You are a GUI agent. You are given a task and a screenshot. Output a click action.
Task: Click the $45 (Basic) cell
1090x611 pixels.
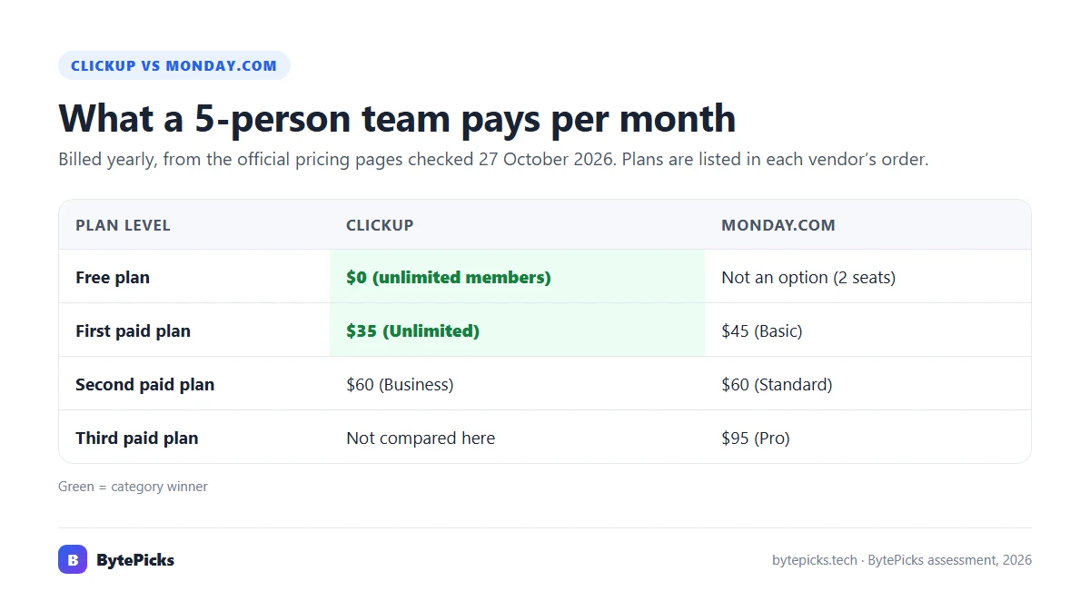(867, 330)
